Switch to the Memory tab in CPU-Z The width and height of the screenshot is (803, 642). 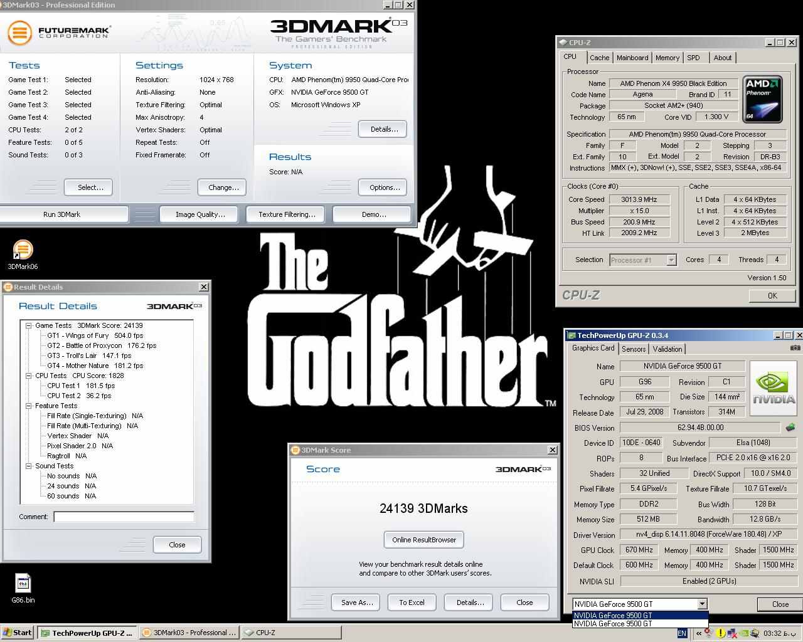click(x=667, y=58)
